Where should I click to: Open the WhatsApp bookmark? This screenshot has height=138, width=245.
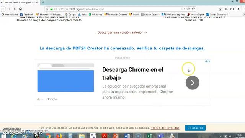95,15
